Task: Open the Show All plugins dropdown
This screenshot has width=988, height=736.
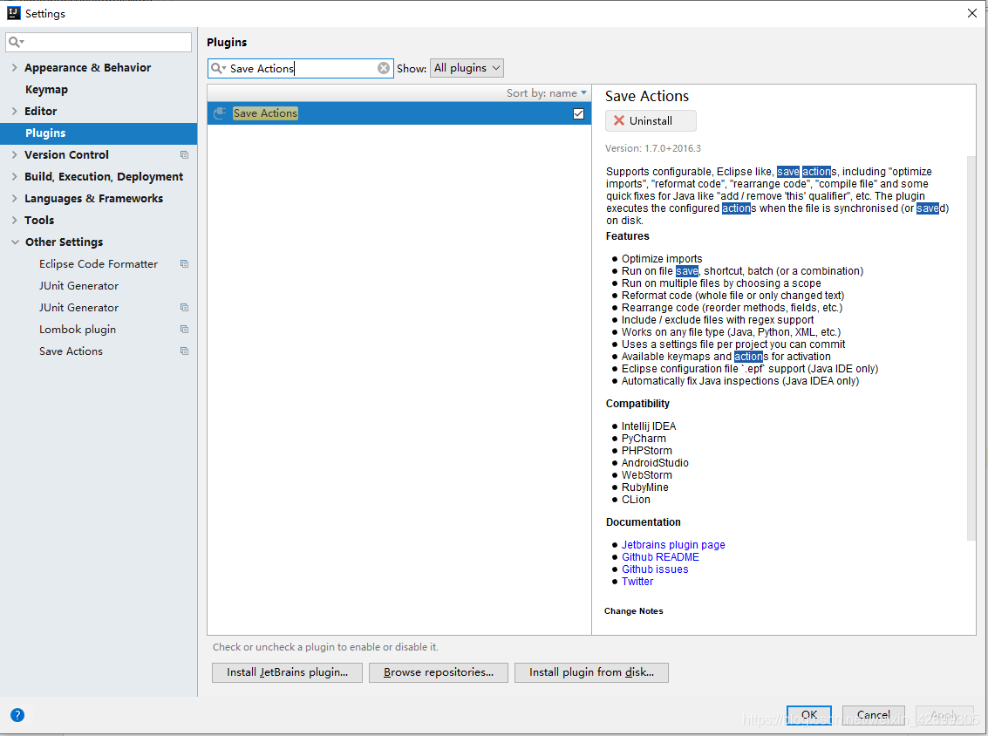Action: pos(467,68)
